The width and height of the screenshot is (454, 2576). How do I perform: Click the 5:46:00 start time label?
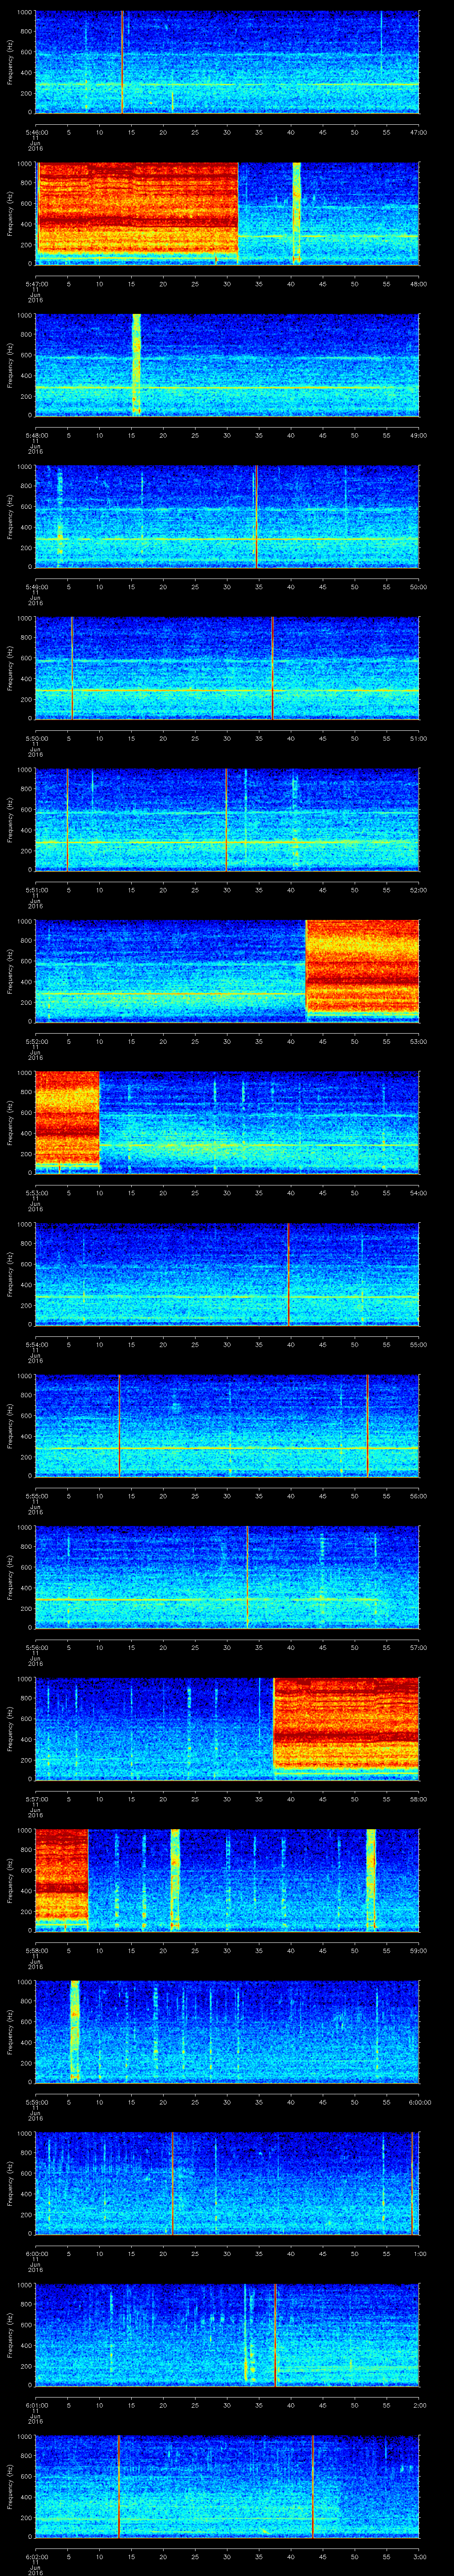click(x=36, y=132)
